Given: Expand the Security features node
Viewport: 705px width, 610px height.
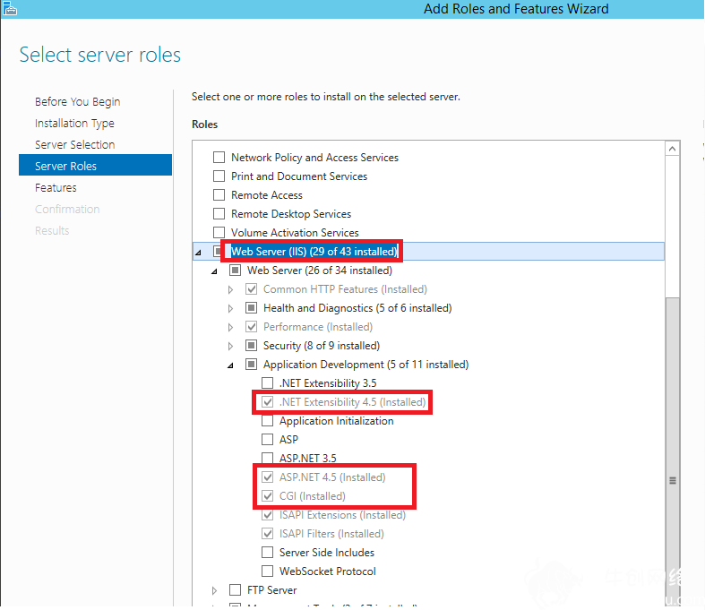Looking at the screenshot, I should pyautogui.click(x=230, y=346).
